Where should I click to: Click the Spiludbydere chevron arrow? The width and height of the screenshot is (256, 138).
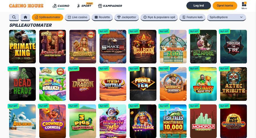point(241,17)
